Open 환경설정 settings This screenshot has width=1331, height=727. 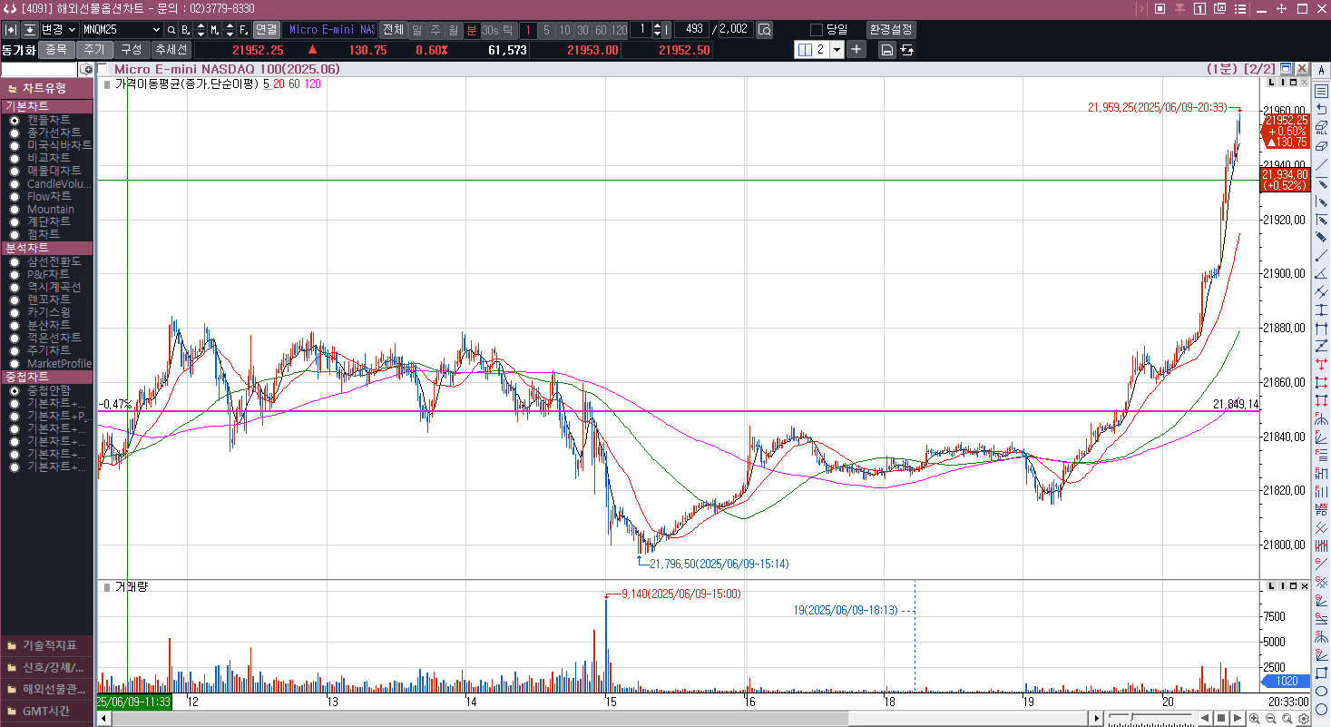(890, 30)
